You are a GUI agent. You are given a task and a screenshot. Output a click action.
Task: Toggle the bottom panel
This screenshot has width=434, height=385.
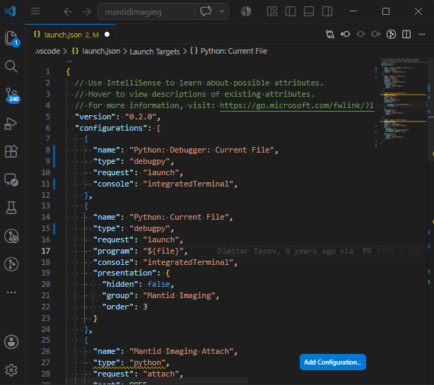(x=309, y=11)
